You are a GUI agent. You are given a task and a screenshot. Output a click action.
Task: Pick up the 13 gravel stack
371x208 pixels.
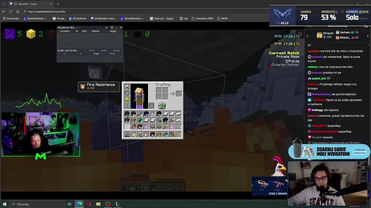point(134,120)
